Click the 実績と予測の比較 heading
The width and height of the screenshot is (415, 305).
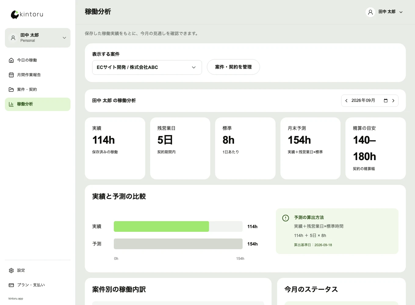[x=119, y=196]
